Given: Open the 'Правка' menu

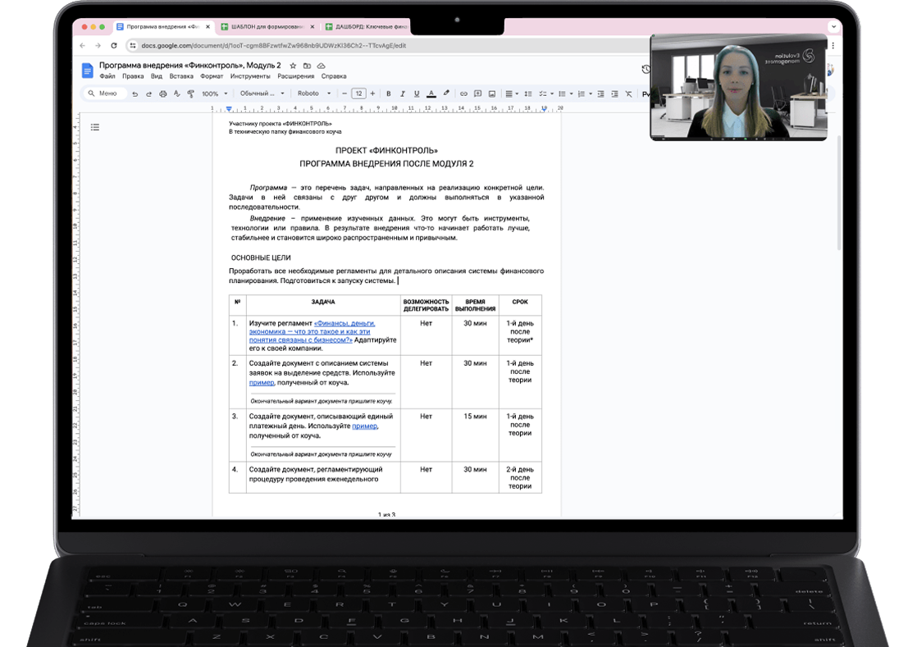Looking at the screenshot, I should [133, 76].
